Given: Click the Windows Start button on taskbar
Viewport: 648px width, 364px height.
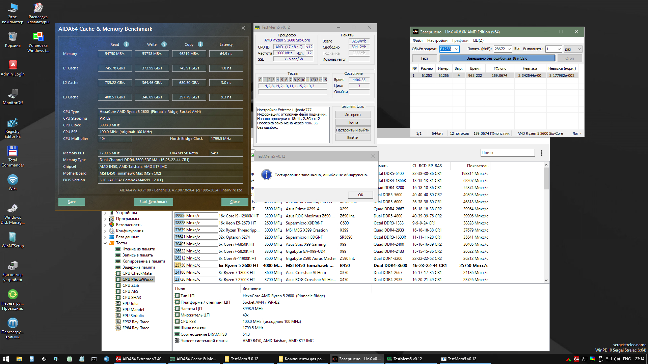Looking at the screenshot, I should [6, 359].
